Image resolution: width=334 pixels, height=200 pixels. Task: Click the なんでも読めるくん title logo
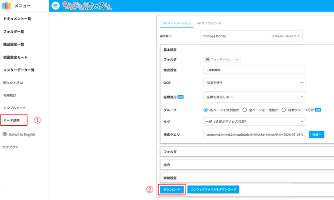point(87,6)
